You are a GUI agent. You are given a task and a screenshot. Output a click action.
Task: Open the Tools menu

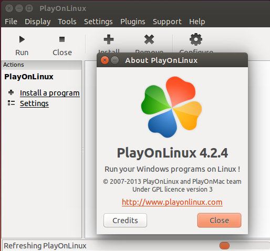[x=67, y=22]
